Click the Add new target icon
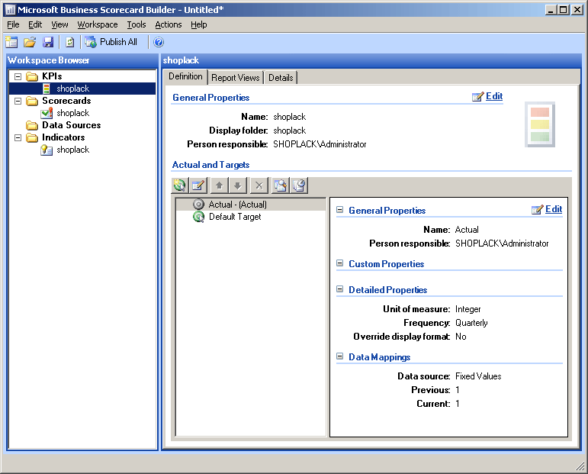This screenshot has height=474, width=588. tap(180, 185)
